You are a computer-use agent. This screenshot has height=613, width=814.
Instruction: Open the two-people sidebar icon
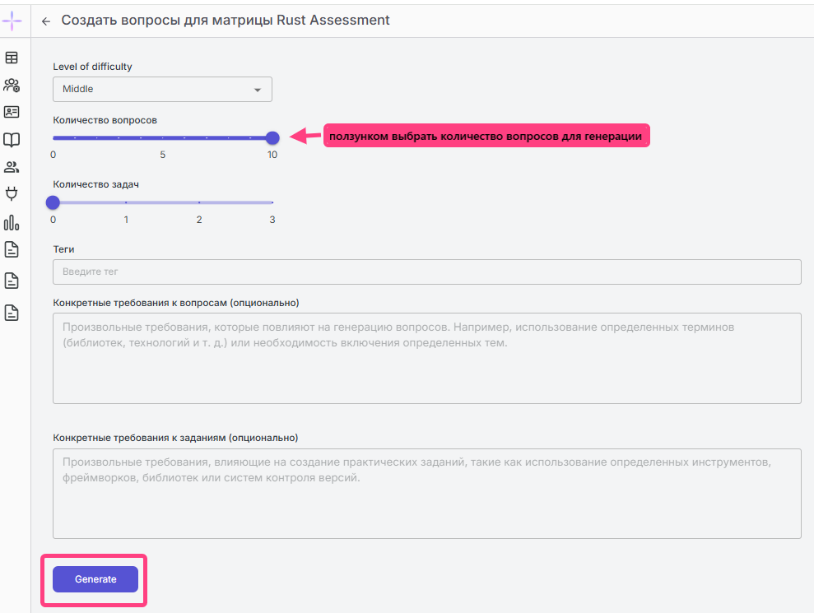[x=12, y=167]
